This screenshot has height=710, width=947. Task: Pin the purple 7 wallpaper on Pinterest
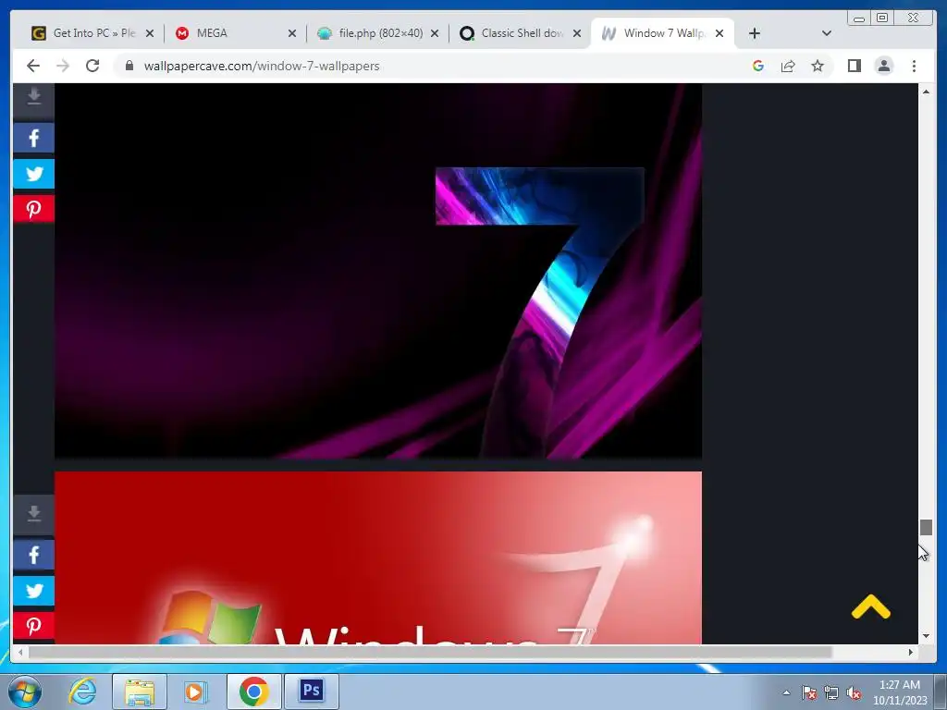[34, 209]
